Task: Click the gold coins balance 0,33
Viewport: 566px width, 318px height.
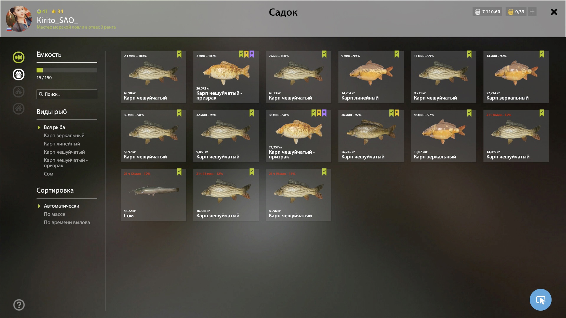Action: [x=516, y=12]
